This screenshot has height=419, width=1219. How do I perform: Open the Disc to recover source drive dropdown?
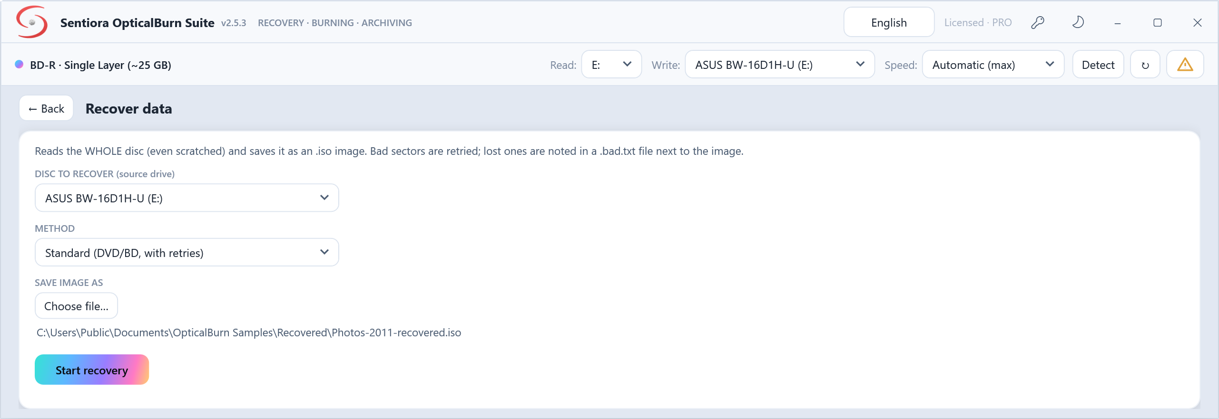click(187, 198)
